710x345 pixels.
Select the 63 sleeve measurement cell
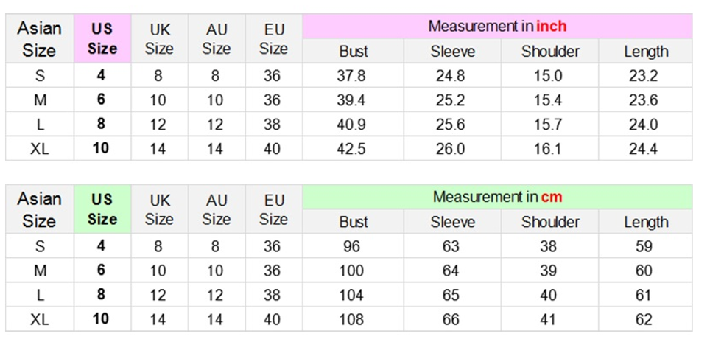[x=450, y=246]
